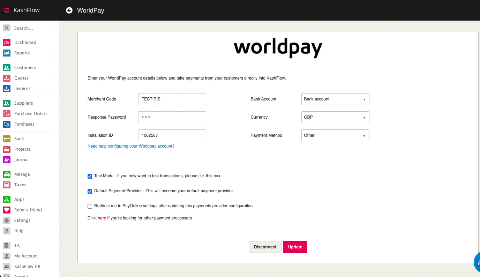The width and height of the screenshot is (480, 277).
Task: Enable Test Mode for transactions
Action: (x=90, y=176)
